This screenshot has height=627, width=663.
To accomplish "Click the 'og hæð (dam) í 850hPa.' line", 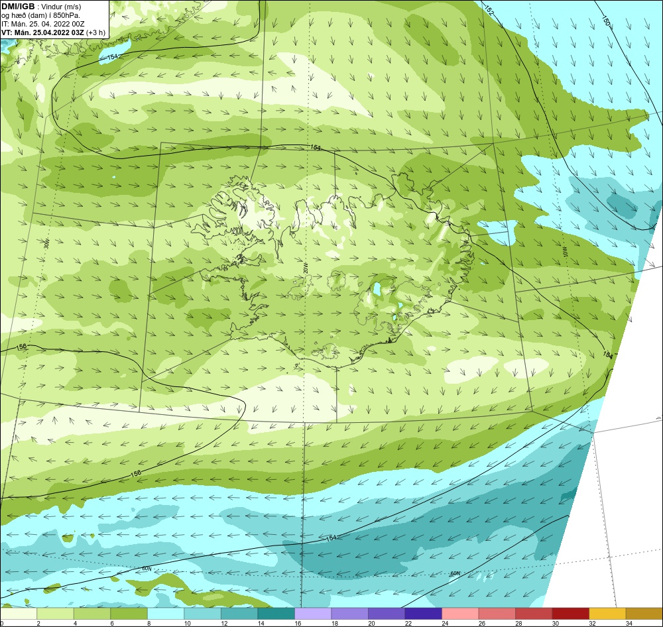I will (x=40, y=15).
